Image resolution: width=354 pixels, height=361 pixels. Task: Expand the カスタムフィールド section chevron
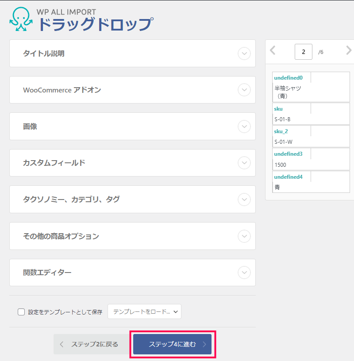[244, 163]
